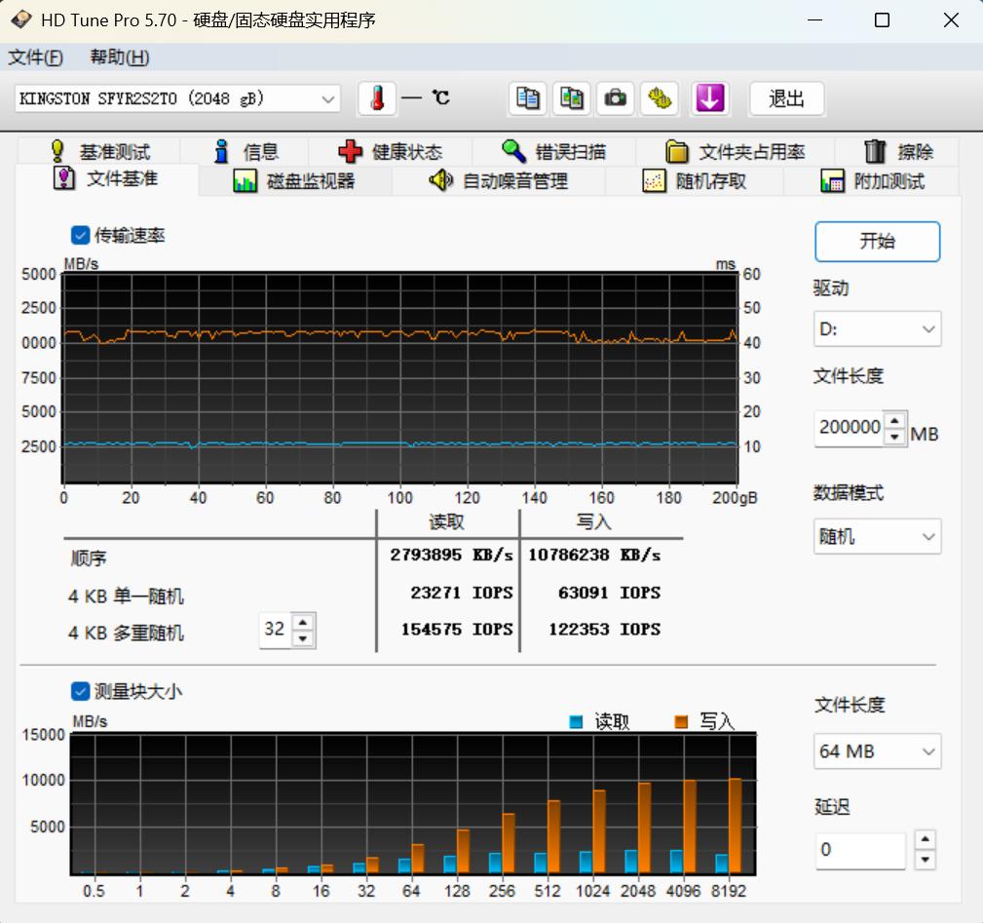
Task: Open the options tools icon
Action: (659, 98)
